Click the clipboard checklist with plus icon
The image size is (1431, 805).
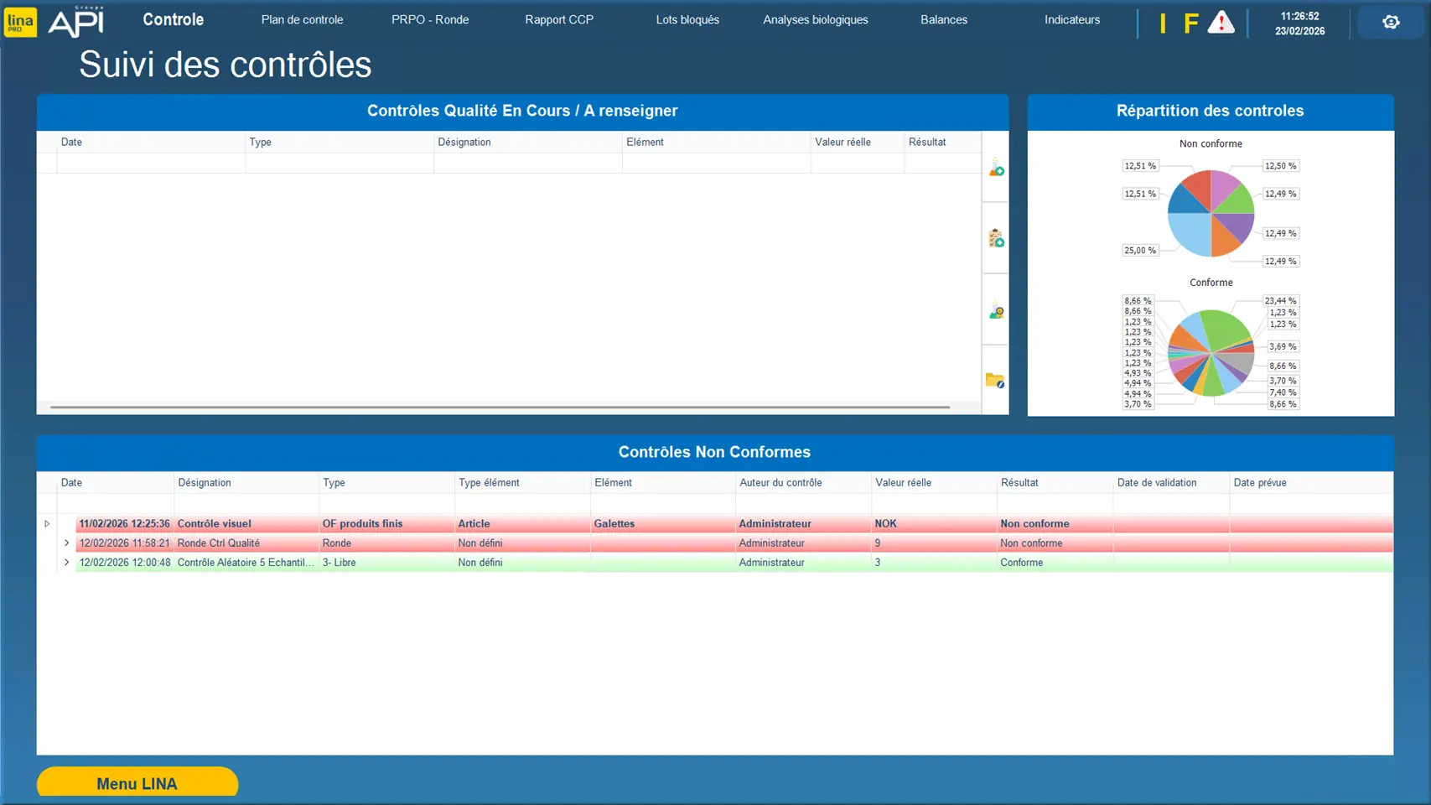point(996,239)
